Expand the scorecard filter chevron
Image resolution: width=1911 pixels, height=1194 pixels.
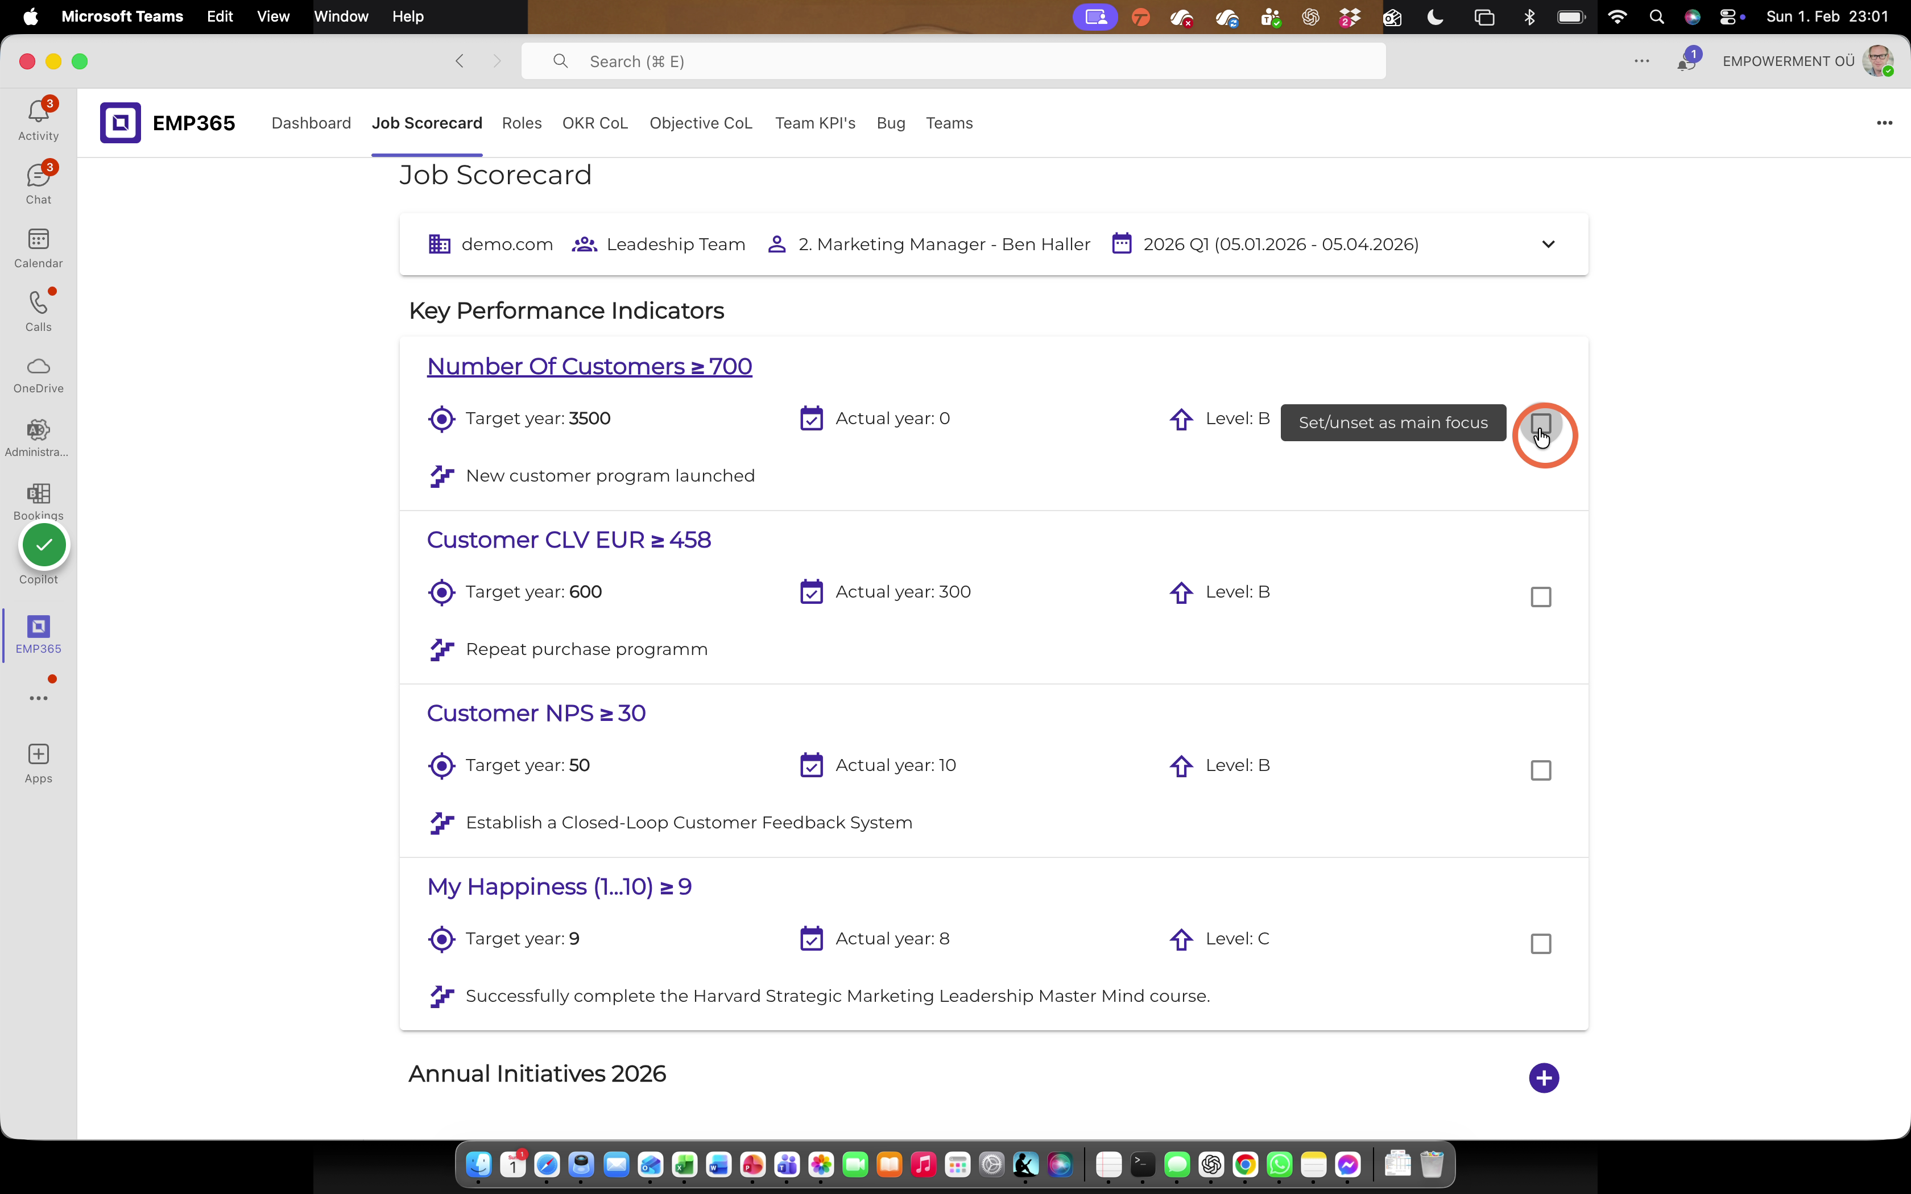coord(1548,244)
